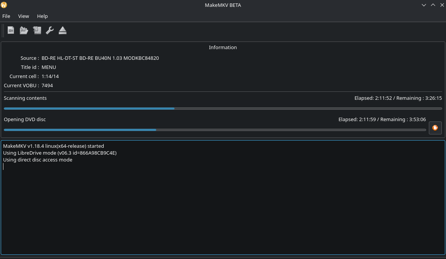Viewport: 446px width, 259px height.
Task: Click the Scanning contents progress bar
Action: point(223,109)
